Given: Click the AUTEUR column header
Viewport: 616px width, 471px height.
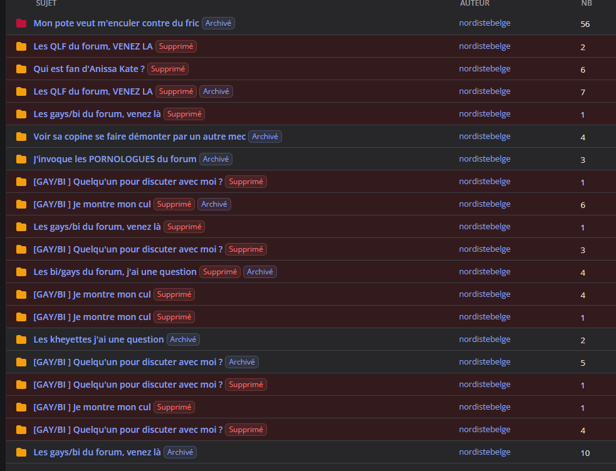Looking at the screenshot, I should (x=474, y=3).
